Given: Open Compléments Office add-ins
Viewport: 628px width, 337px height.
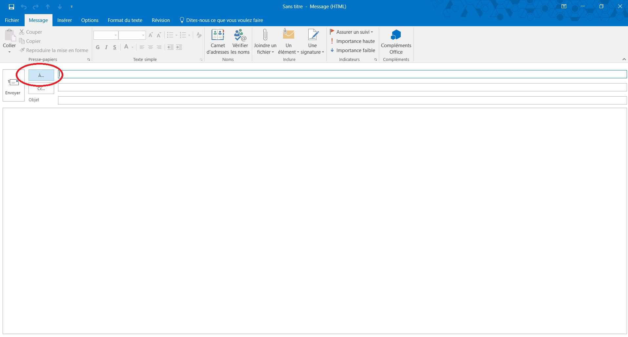Looking at the screenshot, I should (396, 41).
